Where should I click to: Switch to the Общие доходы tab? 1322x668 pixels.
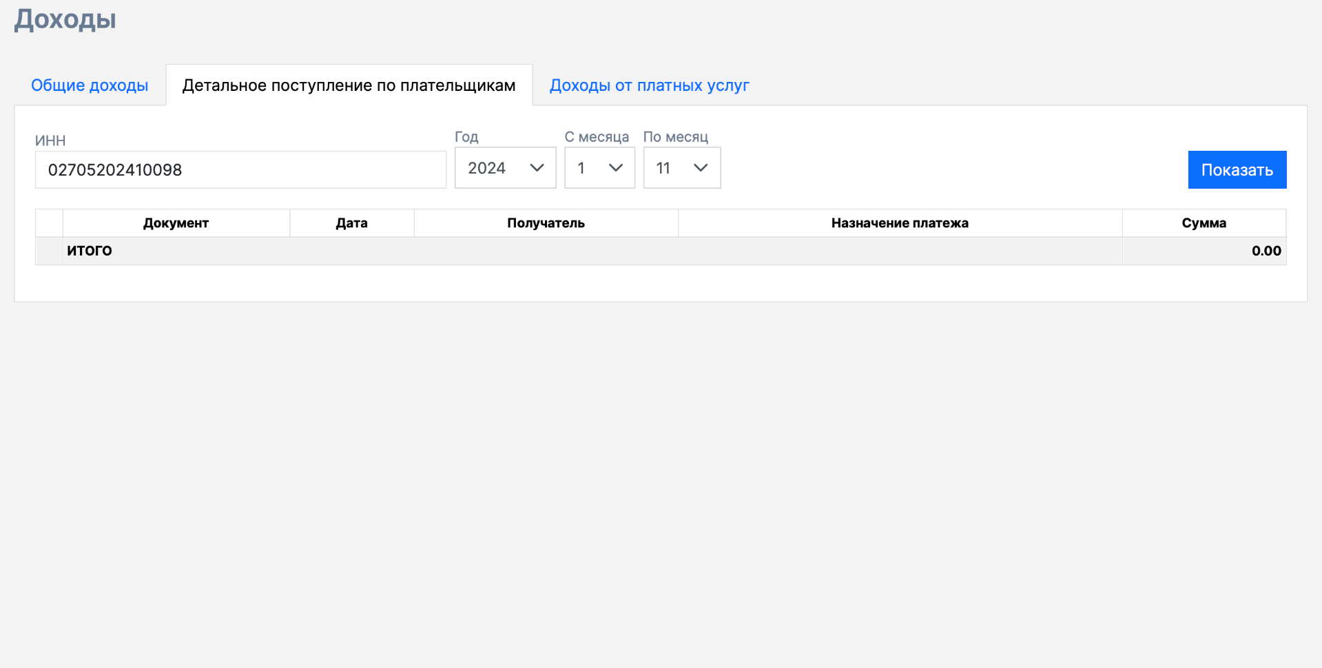point(90,85)
